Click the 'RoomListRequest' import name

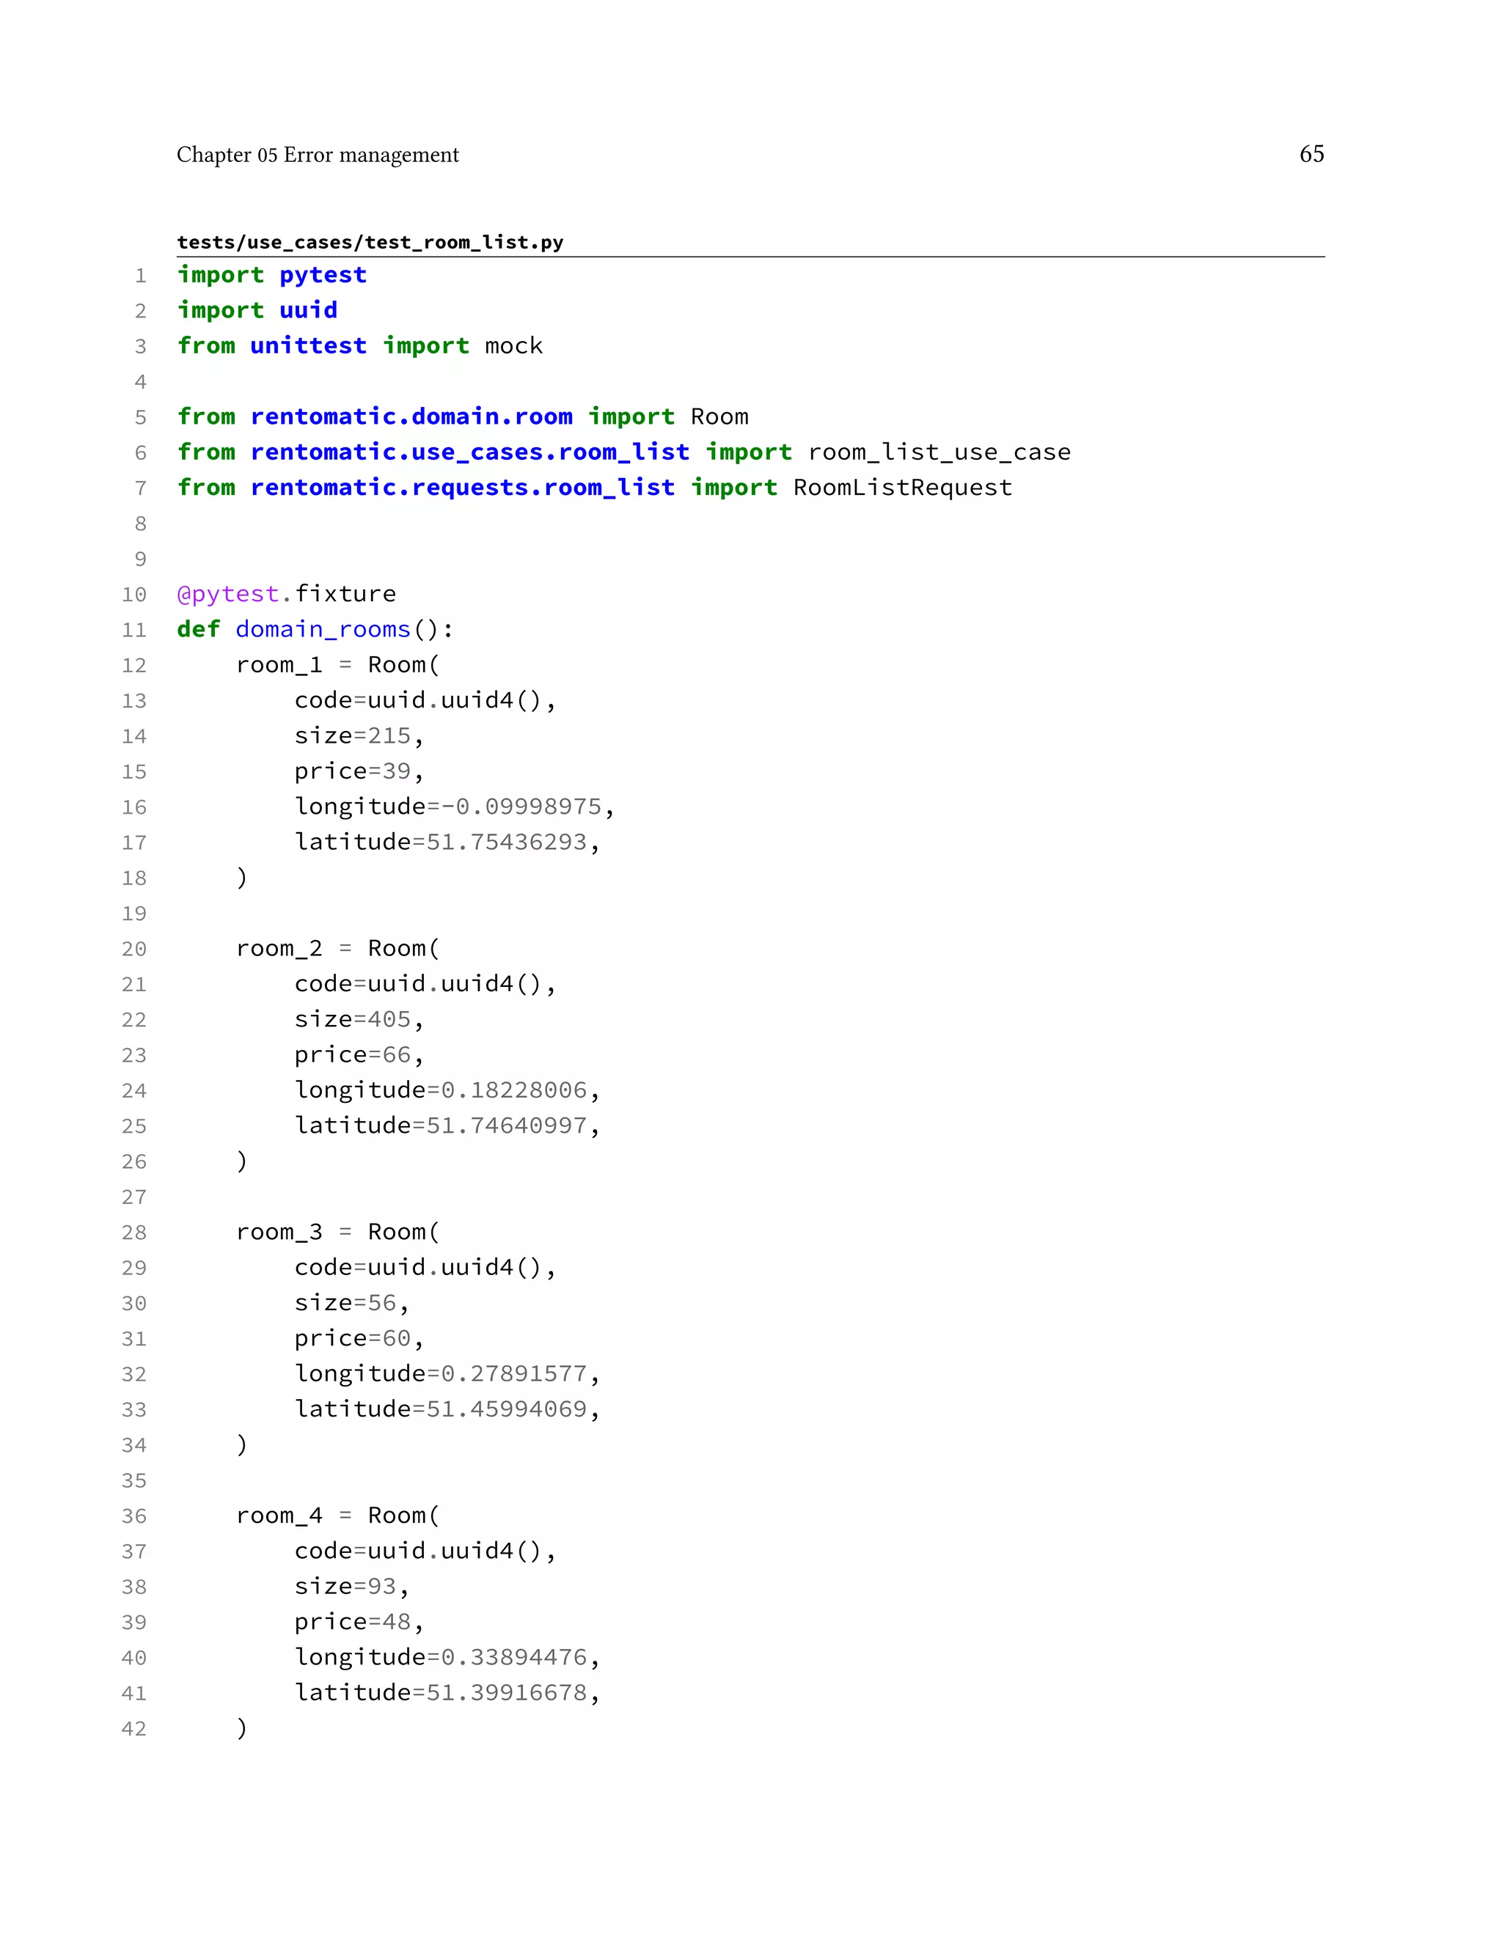tap(902, 488)
